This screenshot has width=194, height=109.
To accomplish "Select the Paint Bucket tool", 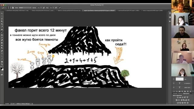I will (2, 43).
